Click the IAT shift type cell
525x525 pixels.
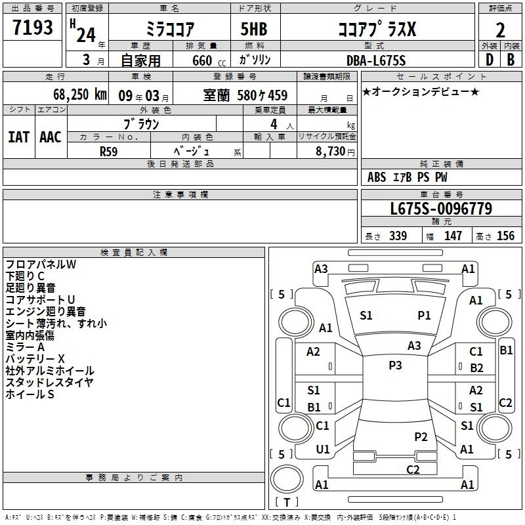[x=19, y=137]
